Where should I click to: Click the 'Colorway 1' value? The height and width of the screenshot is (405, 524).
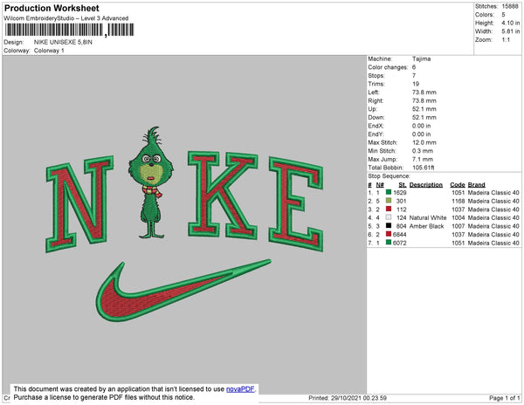click(49, 51)
